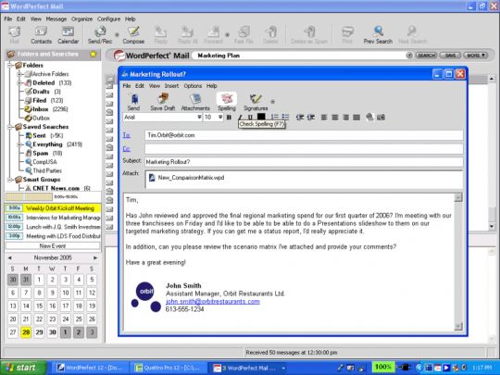Collapse the Folders tree node
This screenshot has height=375, width=500.
click(x=10, y=66)
